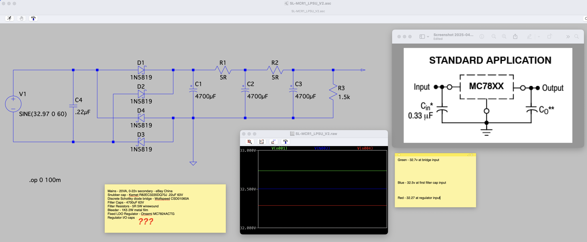Toggle the sidebar view icon in Preview window
Image resolution: width=587 pixels, height=242 pixels.
422,37
